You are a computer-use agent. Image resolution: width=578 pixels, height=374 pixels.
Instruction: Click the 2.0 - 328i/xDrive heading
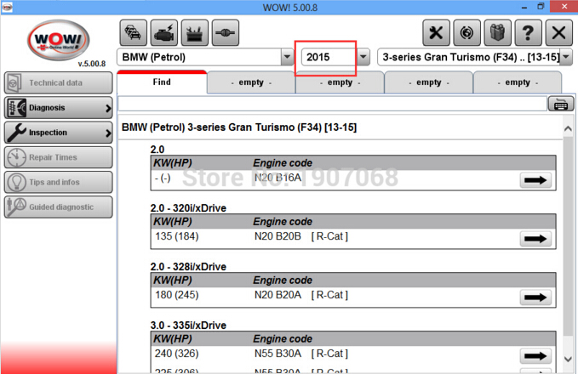[188, 267]
